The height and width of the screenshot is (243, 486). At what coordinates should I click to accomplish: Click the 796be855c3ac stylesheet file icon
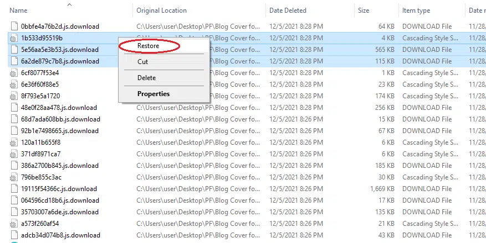pos(14,177)
